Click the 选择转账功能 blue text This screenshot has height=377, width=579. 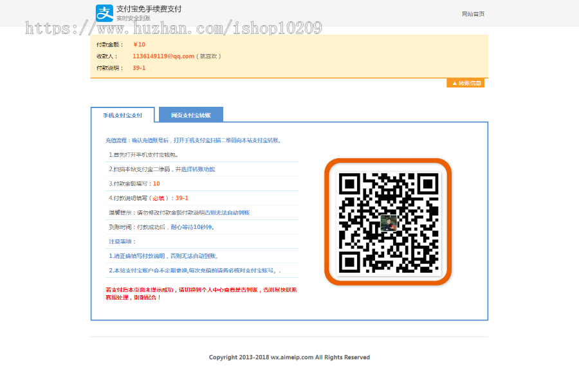[198, 169]
